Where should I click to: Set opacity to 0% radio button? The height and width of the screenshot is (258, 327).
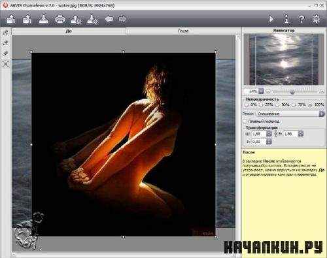247,105
